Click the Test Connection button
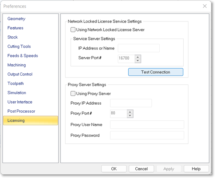 [156, 72]
